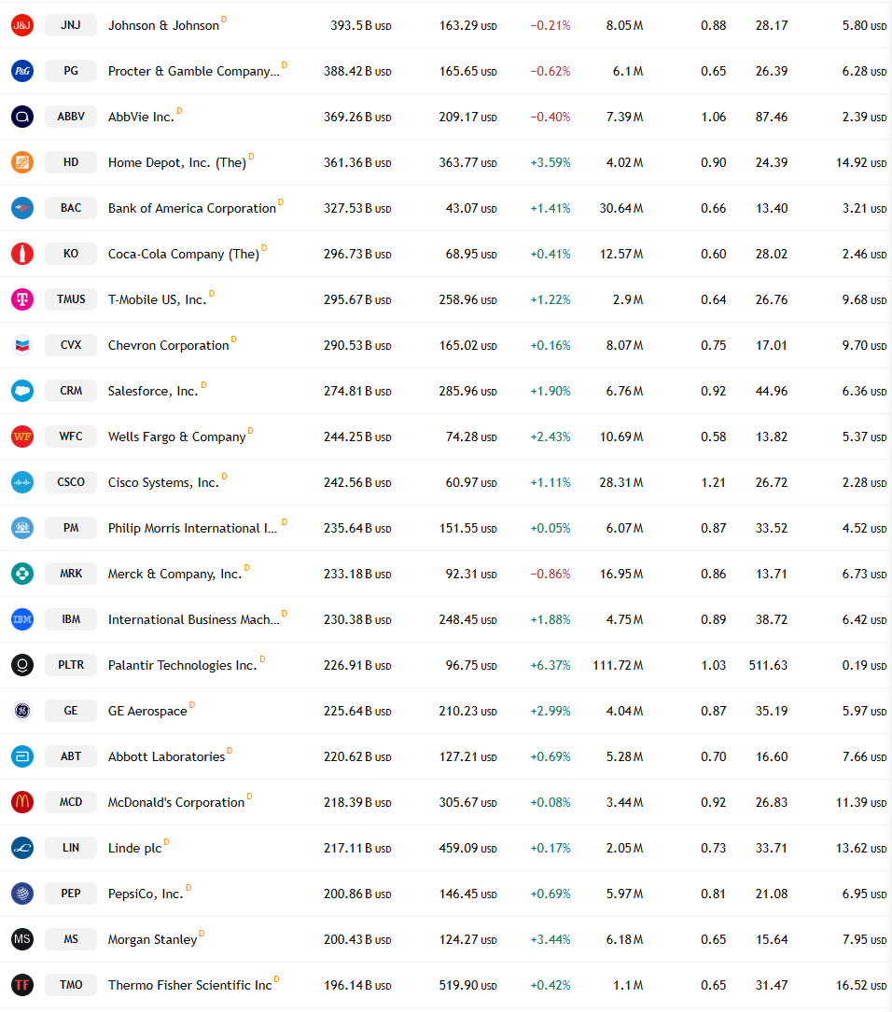The image size is (892, 1012).
Task: Open Coca-Cola Company link
Action: (x=183, y=255)
